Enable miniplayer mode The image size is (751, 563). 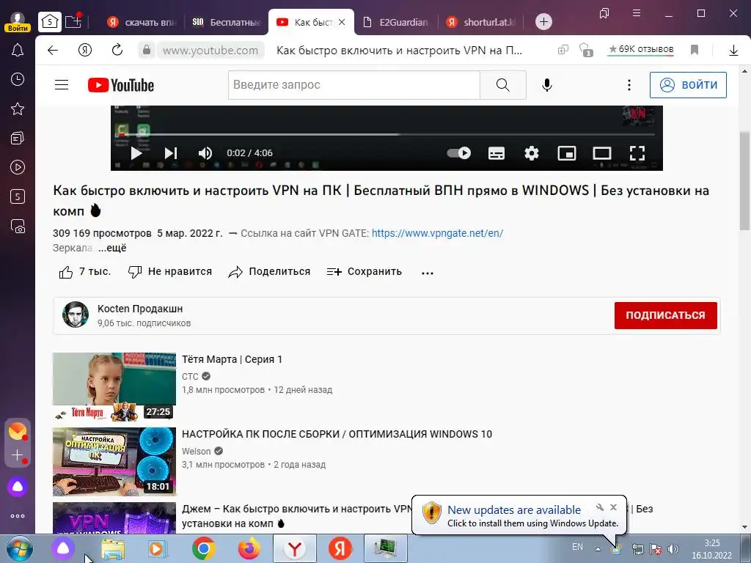(x=567, y=153)
